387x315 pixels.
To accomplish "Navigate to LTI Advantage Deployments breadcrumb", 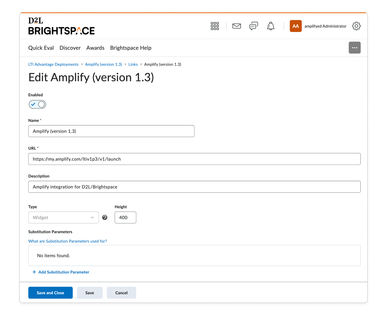I will point(53,64).
